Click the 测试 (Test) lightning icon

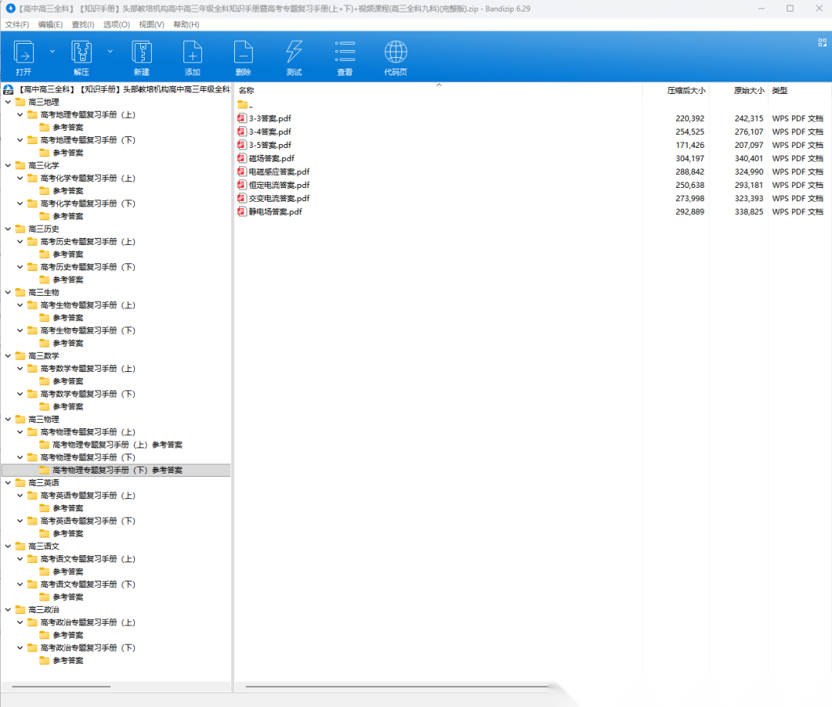pyautogui.click(x=294, y=53)
